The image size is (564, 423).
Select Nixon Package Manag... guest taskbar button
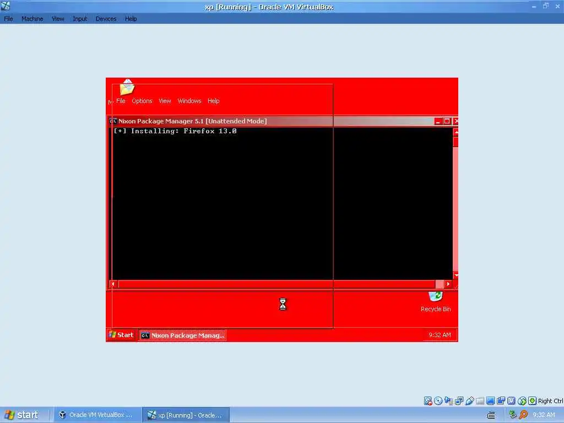pos(182,335)
